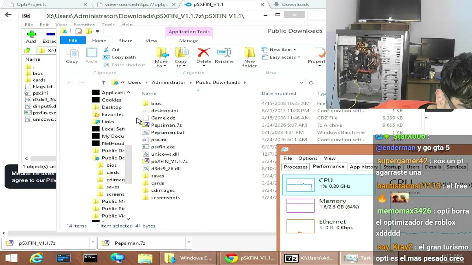Sort files by Date modified column
This screenshot has width=472, height=265.
(x=279, y=93)
